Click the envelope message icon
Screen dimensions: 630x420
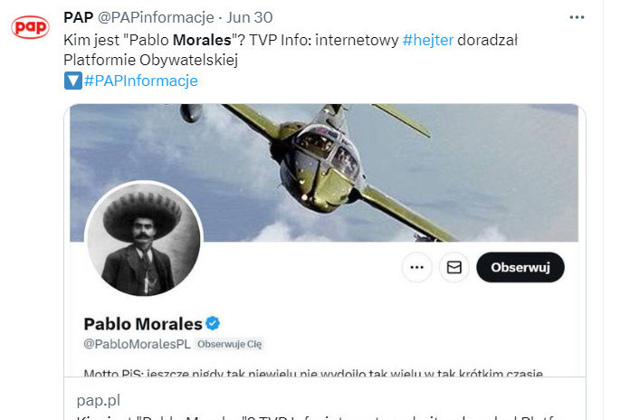454,267
